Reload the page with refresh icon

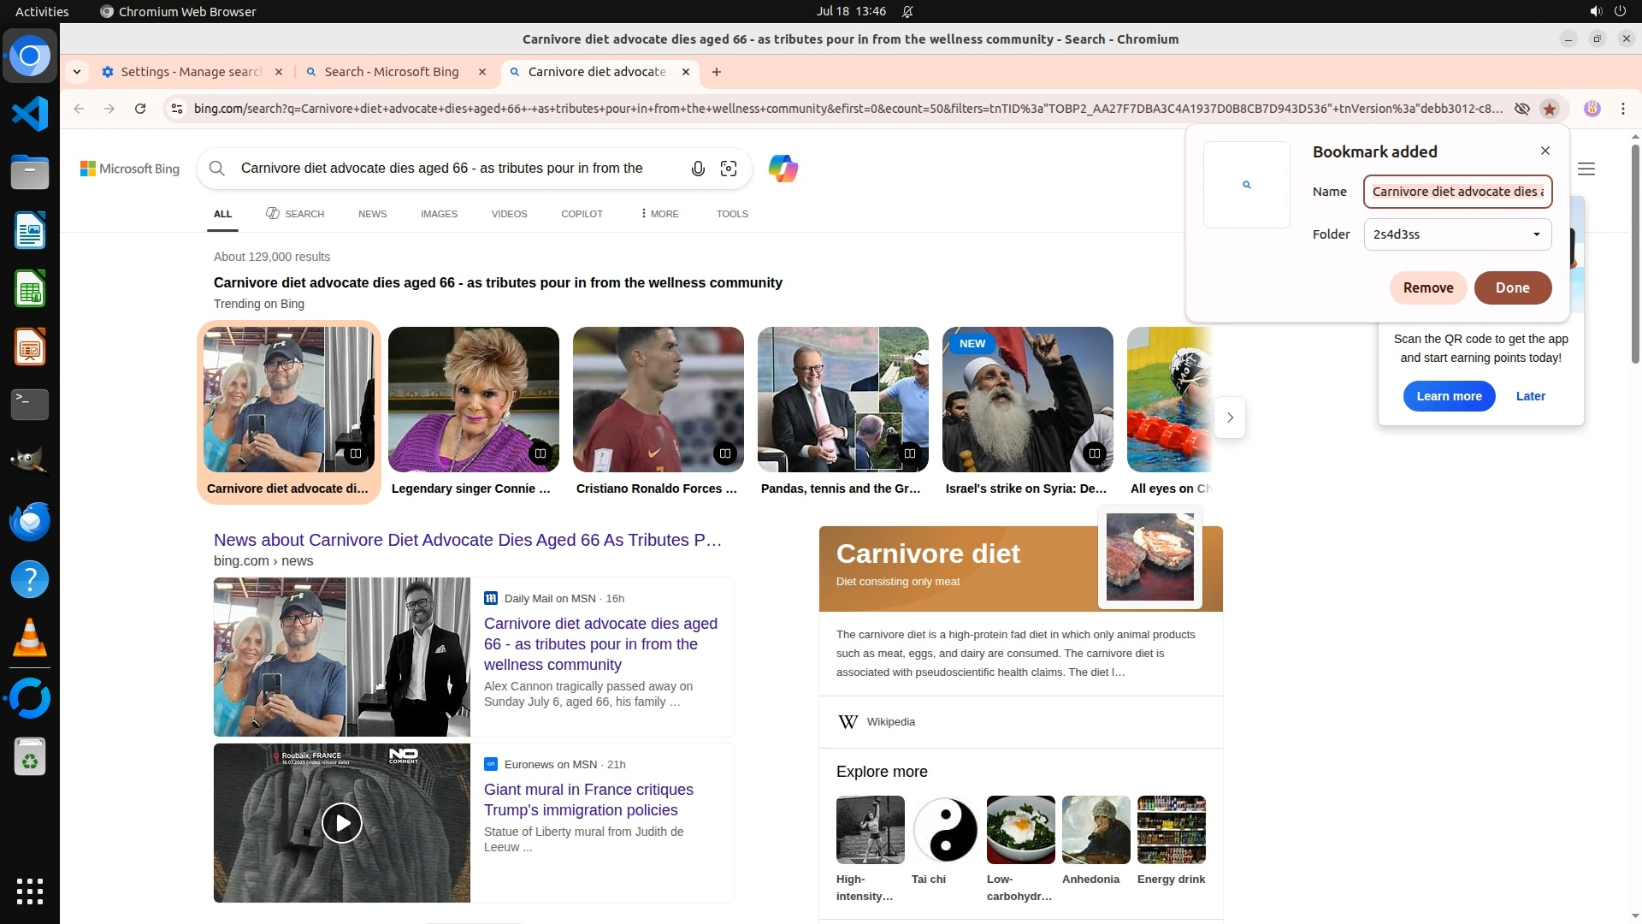tap(140, 109)
